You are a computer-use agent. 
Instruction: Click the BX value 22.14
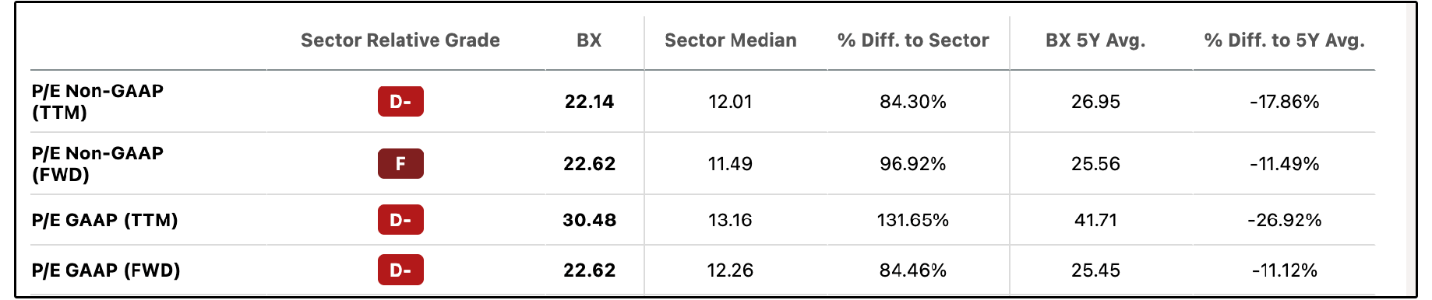[589, 101]
